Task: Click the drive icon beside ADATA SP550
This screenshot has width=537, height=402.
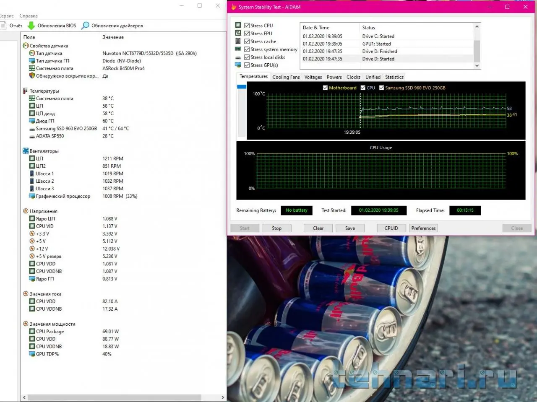Action: click(x=32, y=136)
